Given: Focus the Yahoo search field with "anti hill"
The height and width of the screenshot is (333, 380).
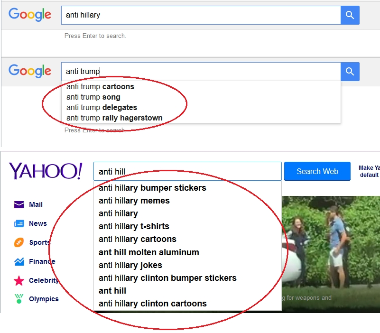Looking at the screenshot, I should 187,171.
